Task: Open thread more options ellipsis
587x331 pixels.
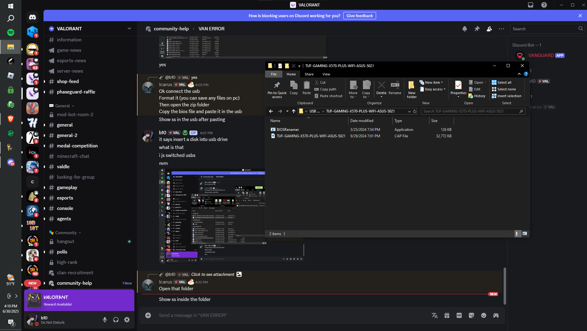Action: point(501,29)
